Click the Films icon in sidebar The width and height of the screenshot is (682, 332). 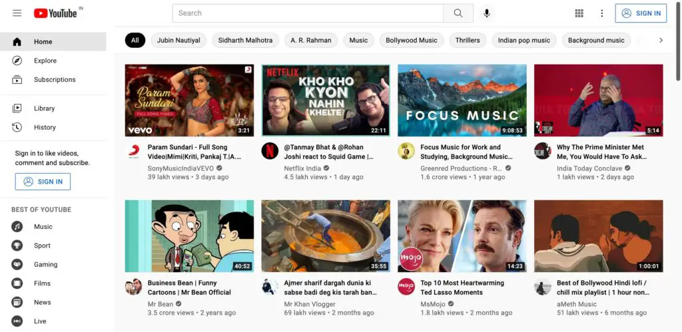click(17, 283)
